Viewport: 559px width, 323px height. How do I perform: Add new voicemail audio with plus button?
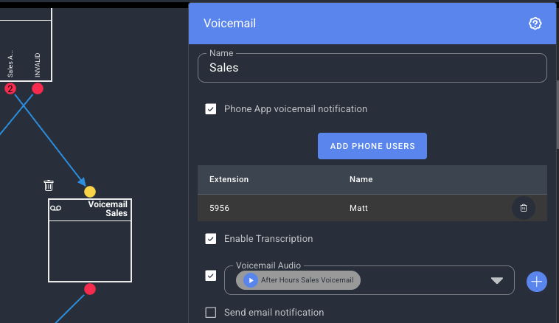click(x=537, y=282)
